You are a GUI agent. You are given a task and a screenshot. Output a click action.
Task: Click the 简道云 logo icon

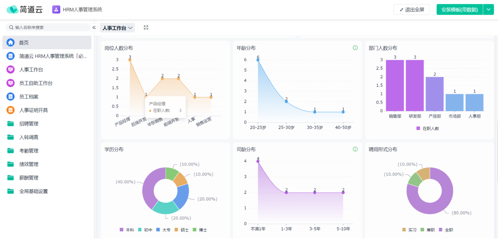coord(12,9)
